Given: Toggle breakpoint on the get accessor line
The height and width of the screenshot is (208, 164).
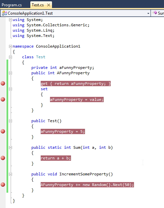Looking at the screenshot, I should click(x=3, y=84).
